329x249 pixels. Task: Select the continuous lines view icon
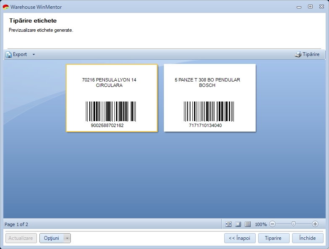pos(248,224)
